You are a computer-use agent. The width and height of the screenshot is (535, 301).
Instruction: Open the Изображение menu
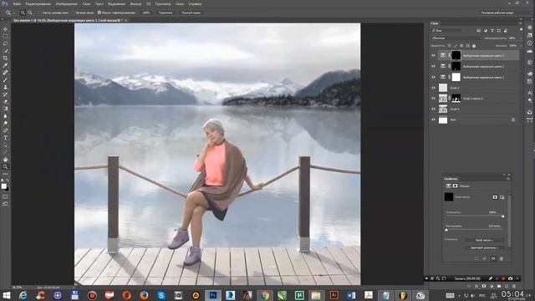click(66, 3)
